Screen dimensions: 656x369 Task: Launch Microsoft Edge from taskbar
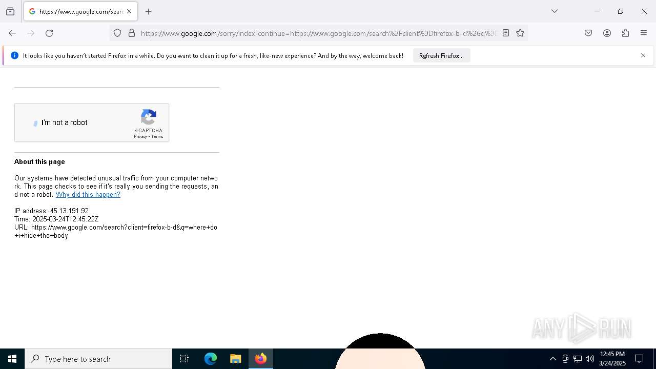[x=211, y=359]
